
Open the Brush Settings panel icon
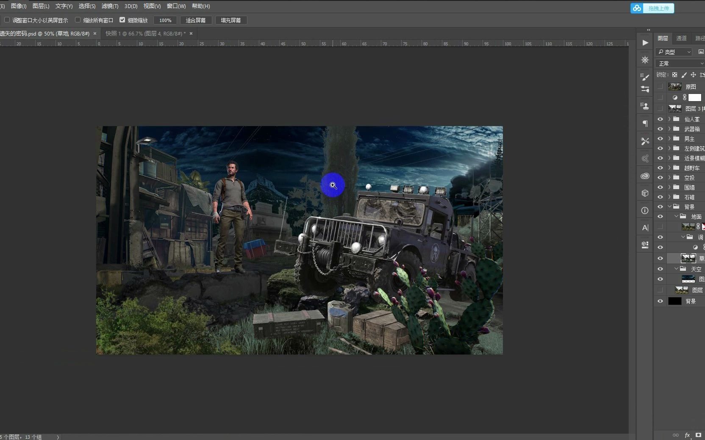[645, 77]
